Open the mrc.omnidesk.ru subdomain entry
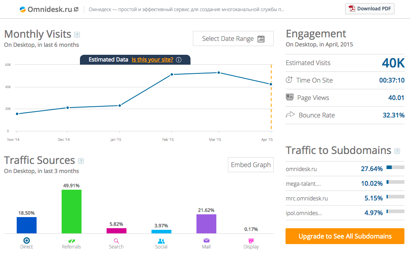This screenshot has height=254, width=410. pos(307,198)
